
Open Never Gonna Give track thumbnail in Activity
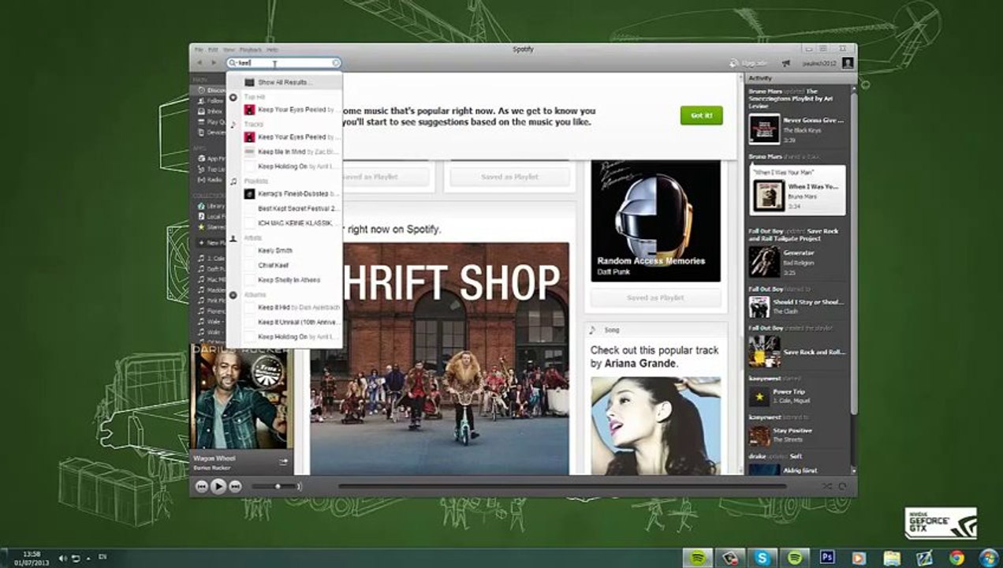point(764,129)
